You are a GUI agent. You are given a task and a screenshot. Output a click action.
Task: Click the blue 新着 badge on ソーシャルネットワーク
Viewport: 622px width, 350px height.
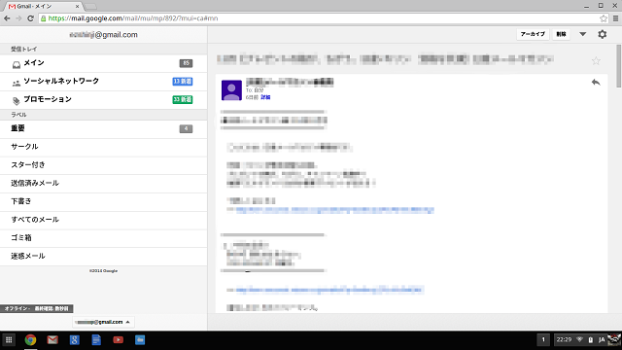tap(183, 82)
